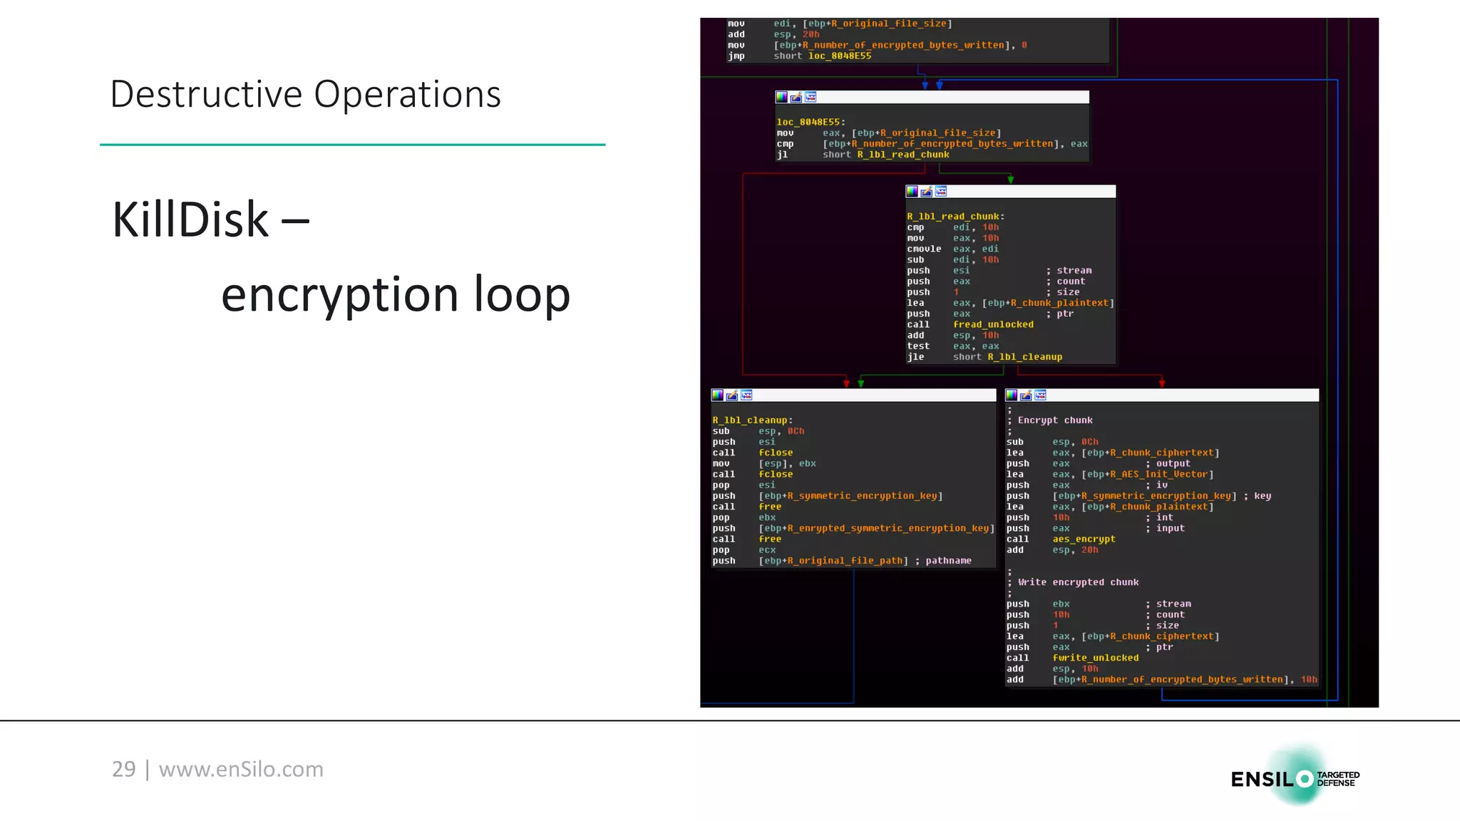Select the 'Destructive Operations' slide title

pos(305,94)
